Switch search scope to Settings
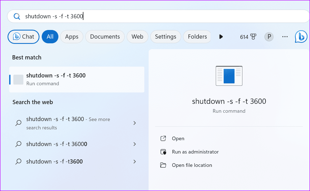The image size is (310, 191). pos(165,36)
